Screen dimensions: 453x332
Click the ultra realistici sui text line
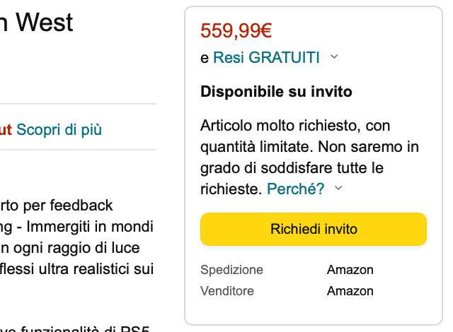click(76, 268)
